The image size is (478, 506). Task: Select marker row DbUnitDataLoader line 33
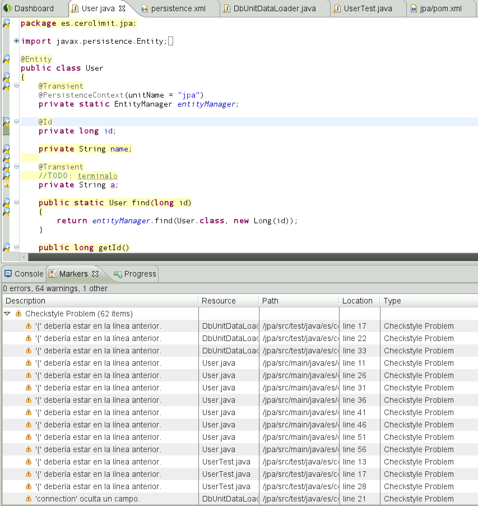[x=240, y=351]
